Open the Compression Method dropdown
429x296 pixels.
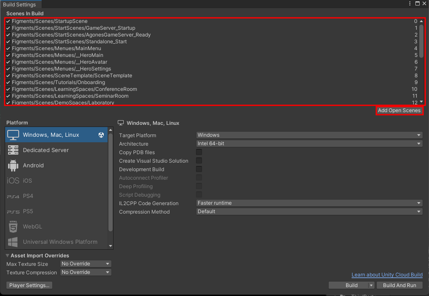point(309,211)
